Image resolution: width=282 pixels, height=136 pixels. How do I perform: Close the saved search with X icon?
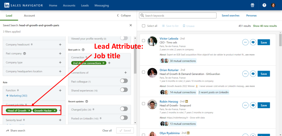(131, 25)
